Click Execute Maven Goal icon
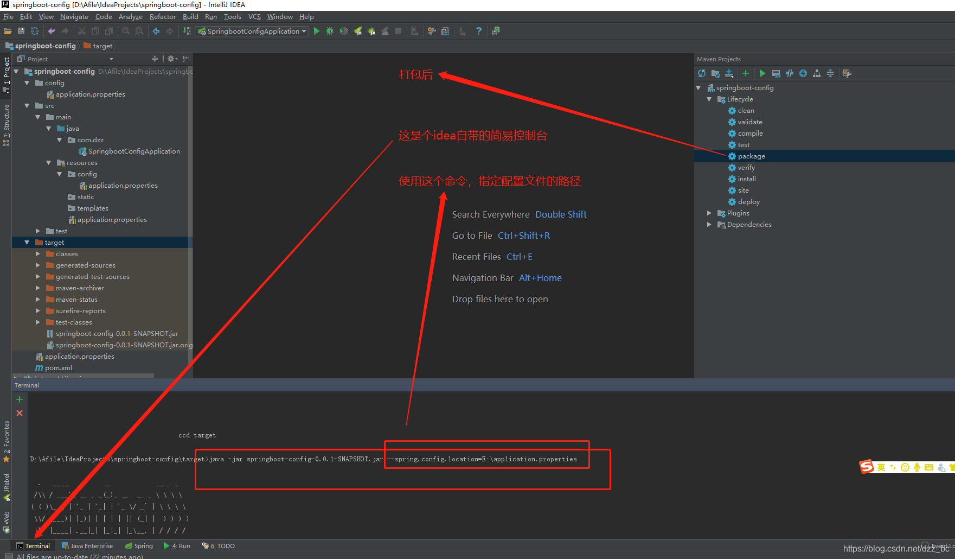This screenshot has height=559, width=955. [x=776, y=73]
